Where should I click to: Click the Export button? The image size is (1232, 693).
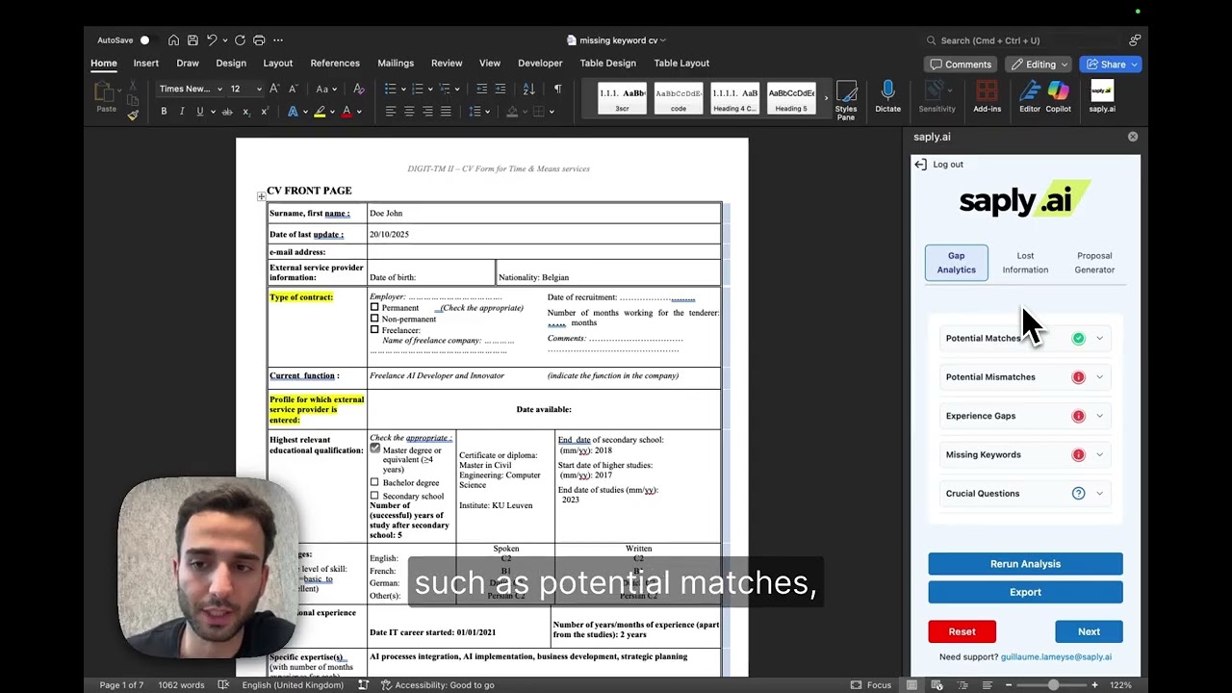point(1025,592)
